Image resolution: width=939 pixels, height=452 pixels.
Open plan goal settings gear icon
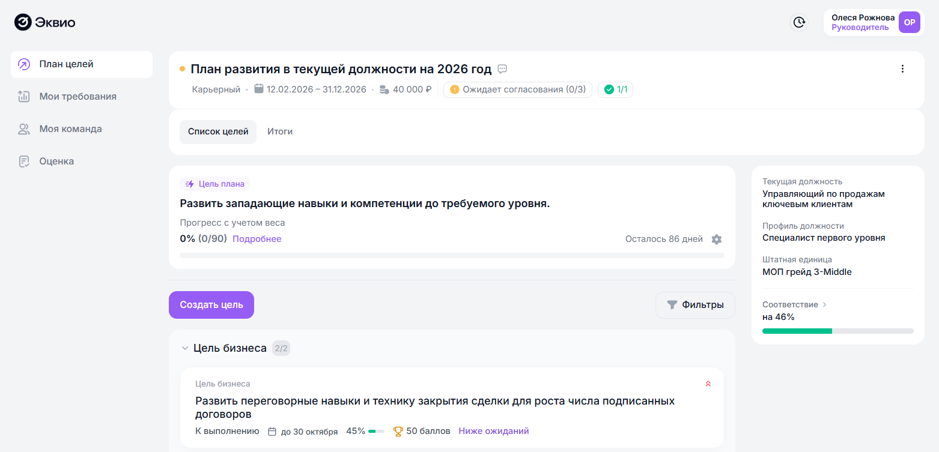tap(716, 239)
